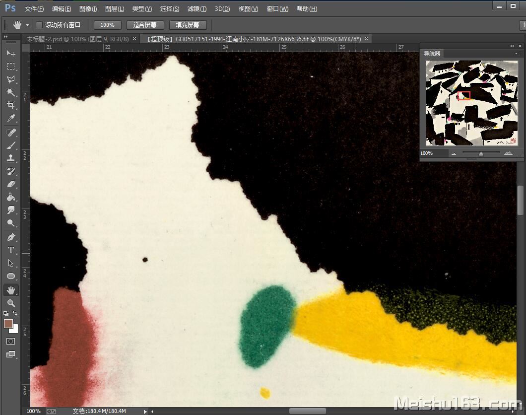Select the Rectangular Marquee tool
The image size is (526, 415).
(x=11, y=67)
